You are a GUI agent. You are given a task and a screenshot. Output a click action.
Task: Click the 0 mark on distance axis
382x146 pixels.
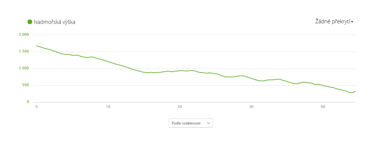37,106
